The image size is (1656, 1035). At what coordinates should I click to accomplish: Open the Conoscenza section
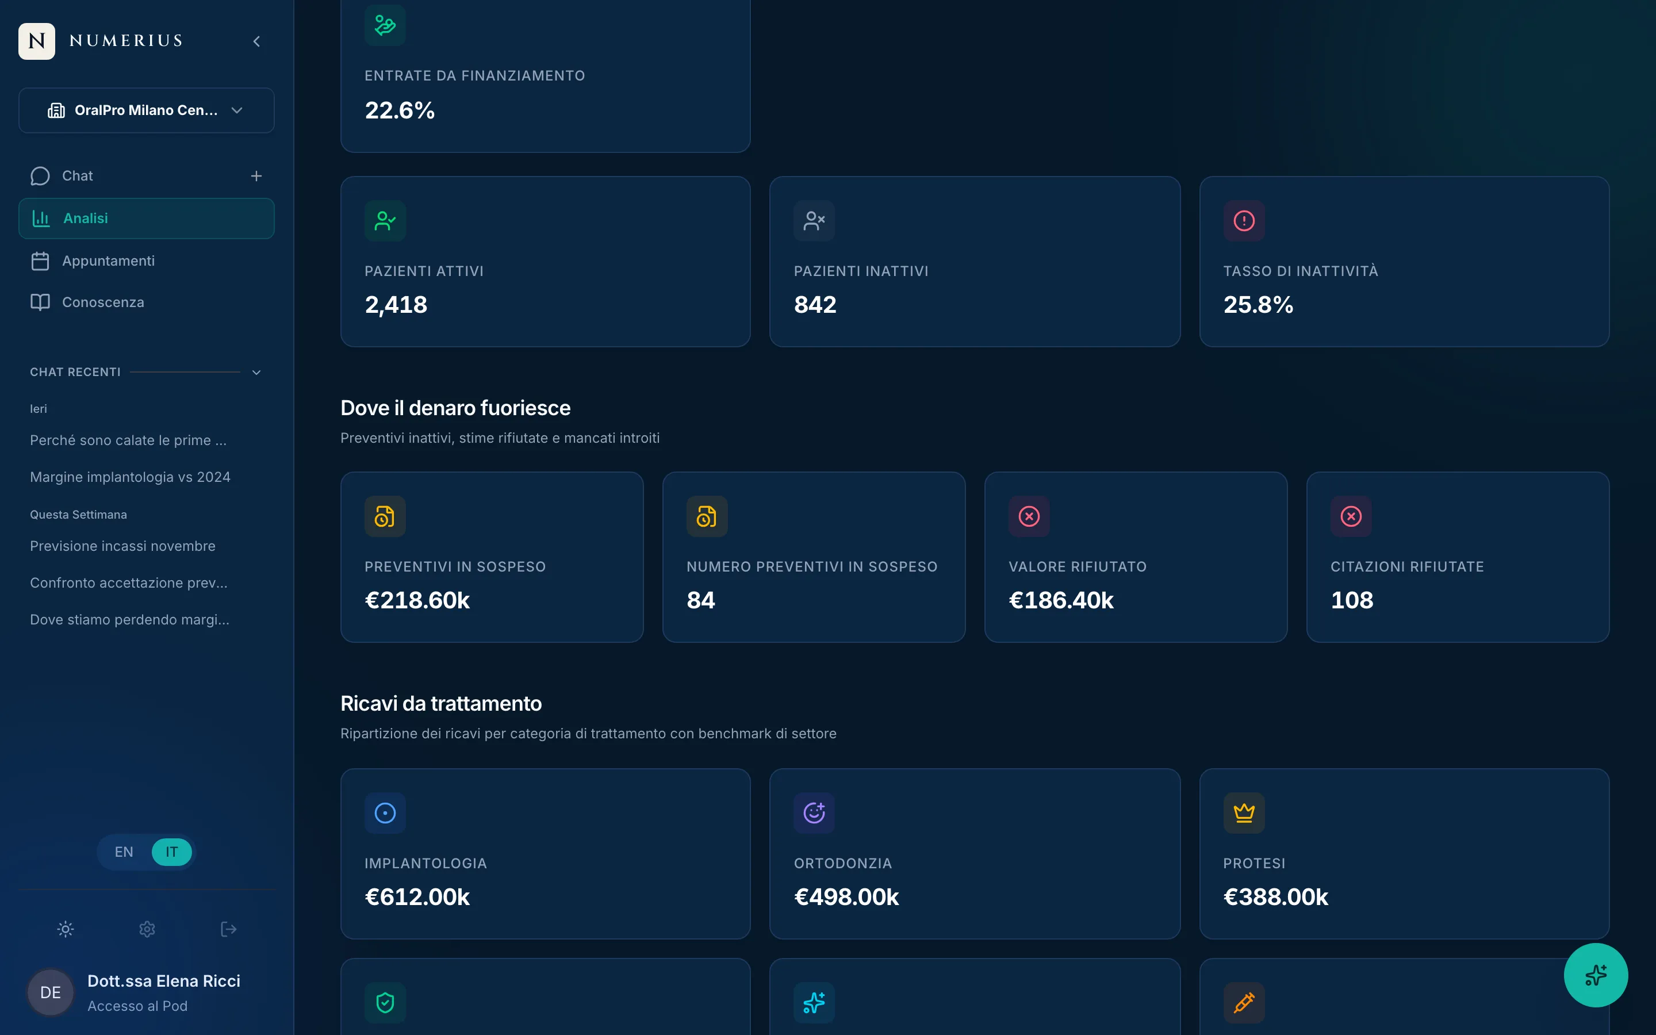tap(147, 302)
